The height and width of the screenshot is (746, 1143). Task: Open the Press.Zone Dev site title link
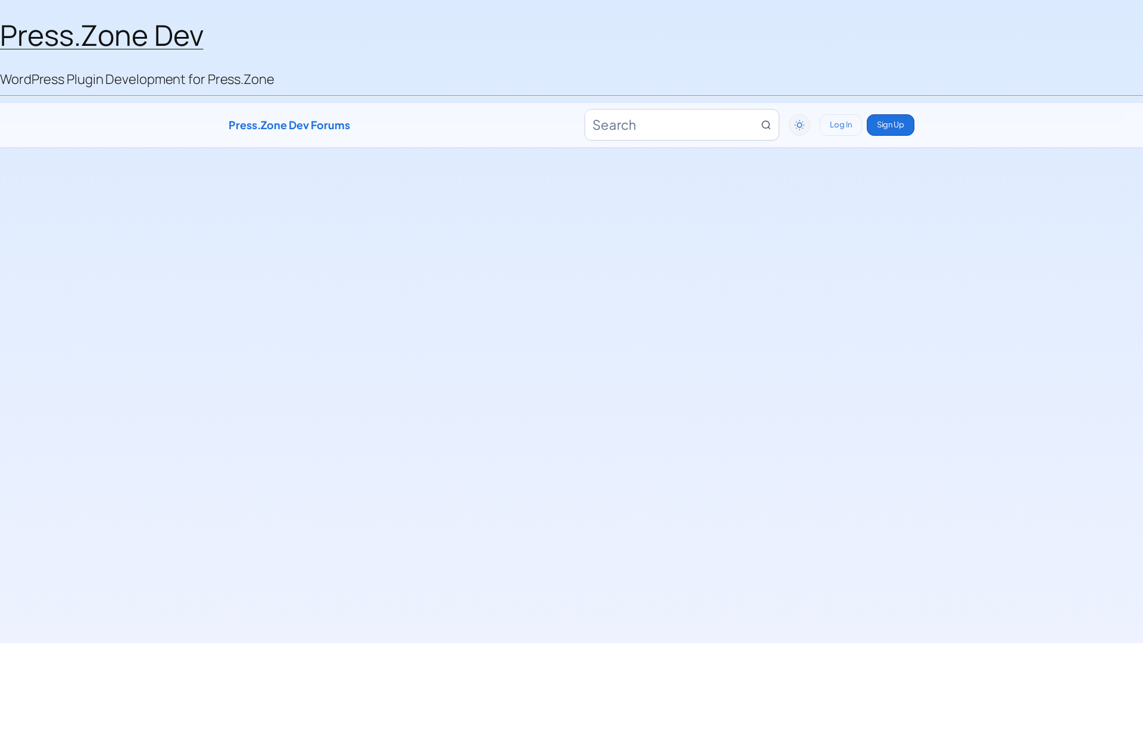[x=102, y=35]
